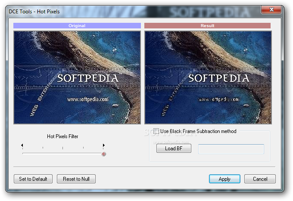Click the Hot Pixels Filter label
Image resolution: width=293 pixels, height=201 pixels.
point(62,136)
